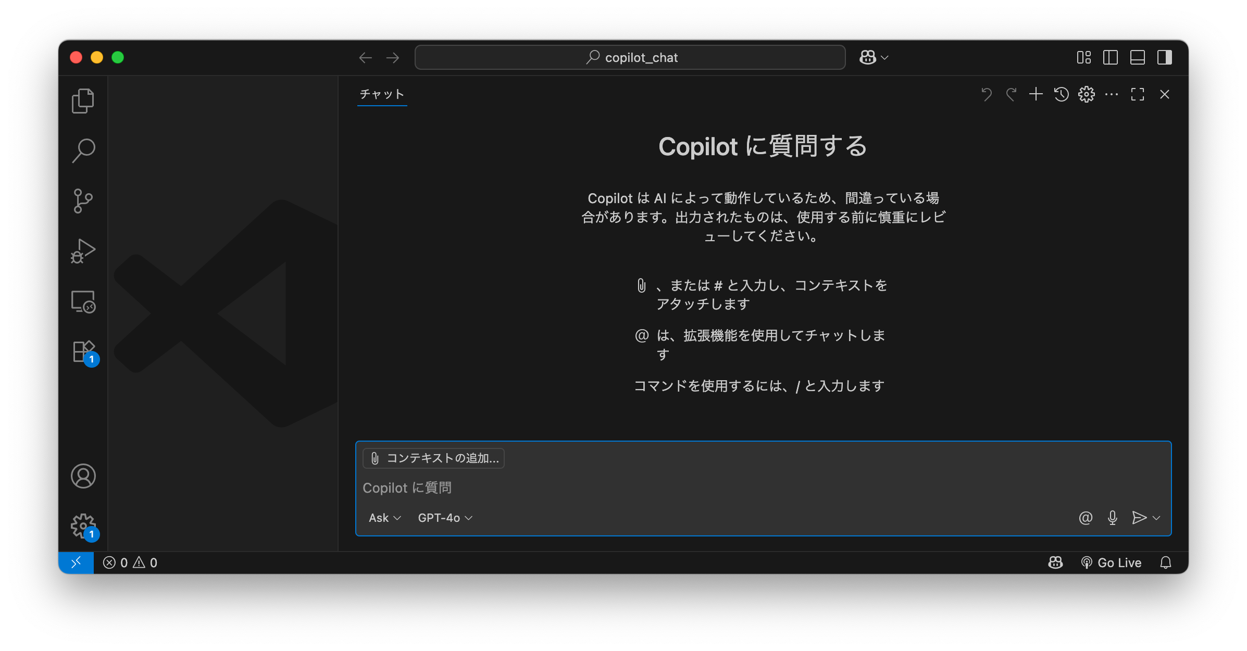Undo last chat request
Image resolution: width=1247 pixels, height=651 pixels.
coord(986,94)
